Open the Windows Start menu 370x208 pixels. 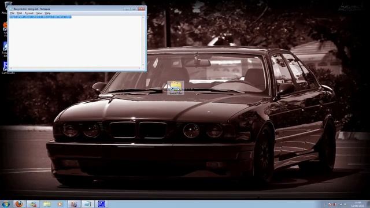(x=6, y=204)
